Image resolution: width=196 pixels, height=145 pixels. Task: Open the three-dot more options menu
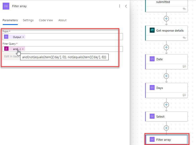pos(120,6)
